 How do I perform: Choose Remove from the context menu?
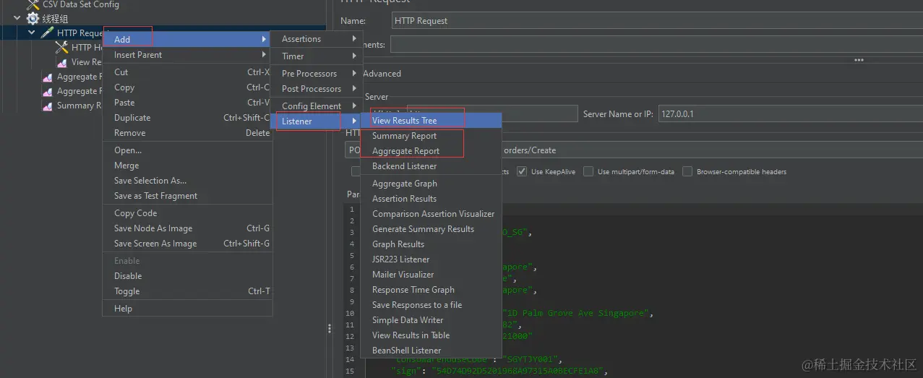[186, 133]
